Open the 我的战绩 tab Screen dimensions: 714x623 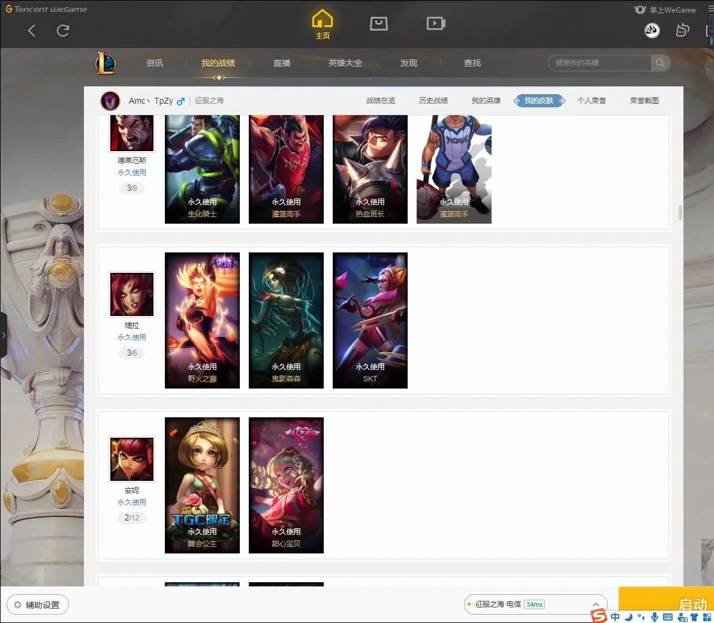point(218,63)
